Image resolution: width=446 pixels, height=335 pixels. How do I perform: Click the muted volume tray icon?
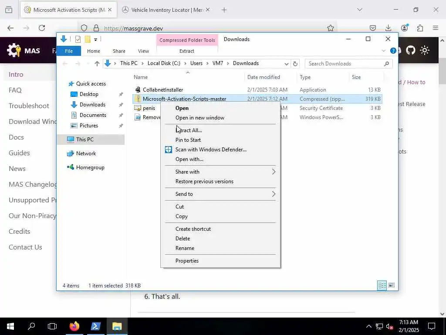[389, 326]
